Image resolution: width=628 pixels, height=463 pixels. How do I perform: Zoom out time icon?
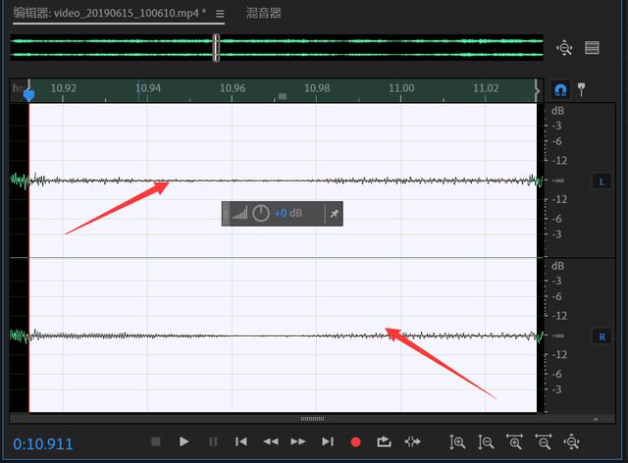click(544, 441)
